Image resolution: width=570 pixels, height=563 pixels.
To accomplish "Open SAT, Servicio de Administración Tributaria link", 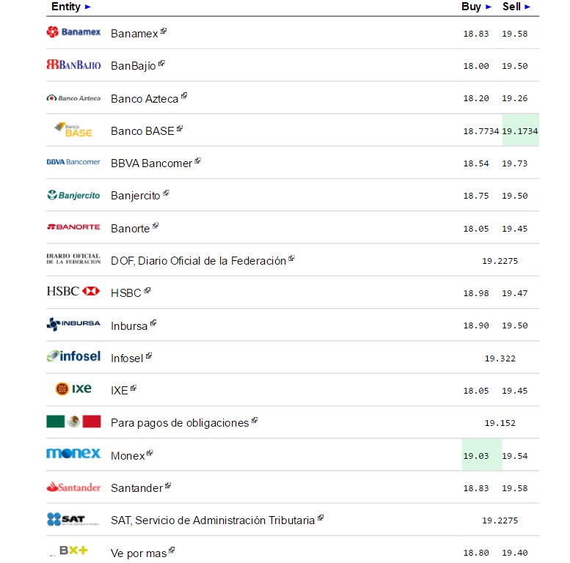I will coord(213,520).
